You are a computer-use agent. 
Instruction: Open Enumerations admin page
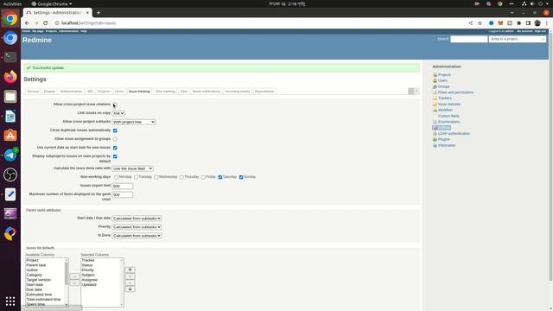coord(448,122)
